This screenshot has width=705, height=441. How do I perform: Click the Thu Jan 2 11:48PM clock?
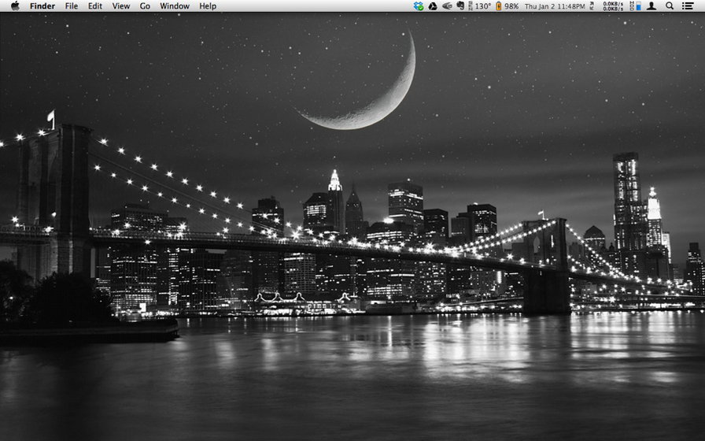coord(555,6)
